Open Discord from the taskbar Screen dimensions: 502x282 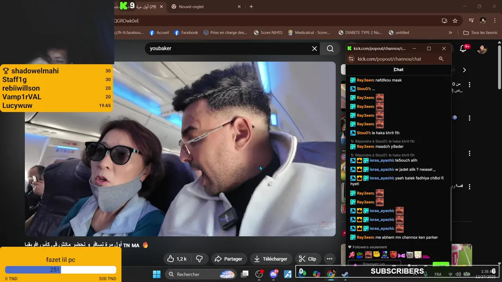pyautogui.click(x=274, y=274)
